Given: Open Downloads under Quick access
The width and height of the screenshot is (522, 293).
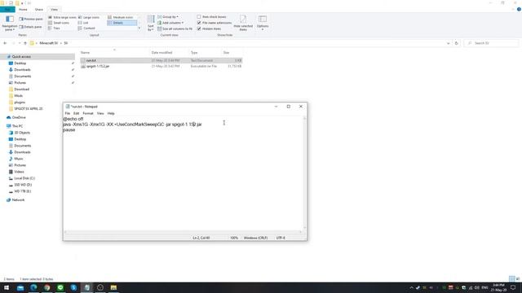Looking at the screenshot, I should pos(22,70).
